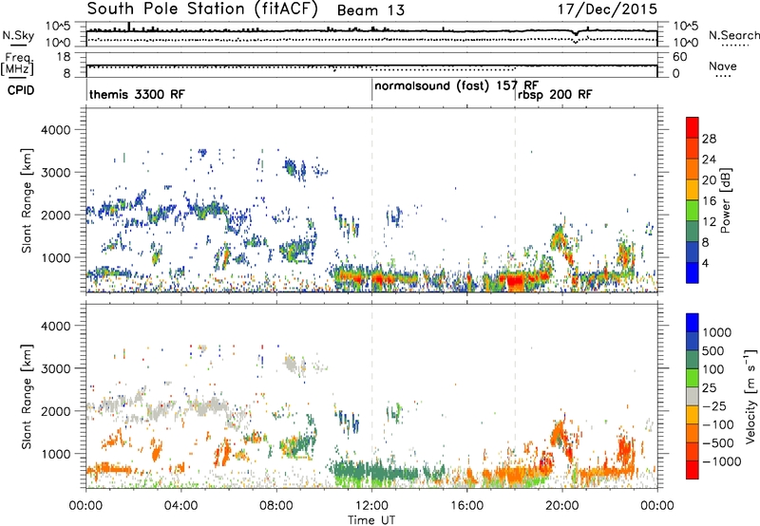Click 'Slant Range [km]' label of velocity panel

click(27, 396)
